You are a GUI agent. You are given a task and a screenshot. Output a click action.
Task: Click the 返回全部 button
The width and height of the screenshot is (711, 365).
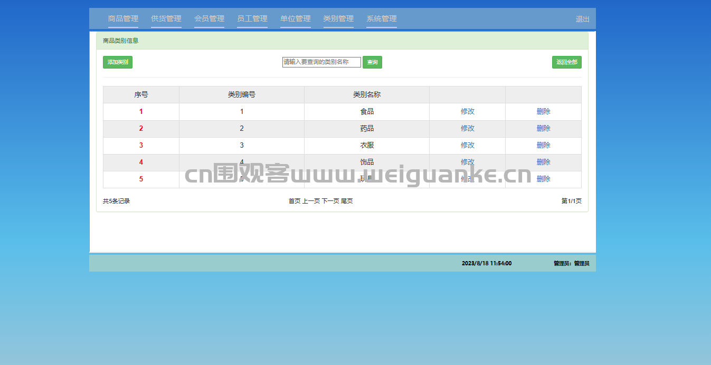tap(567, 62)
